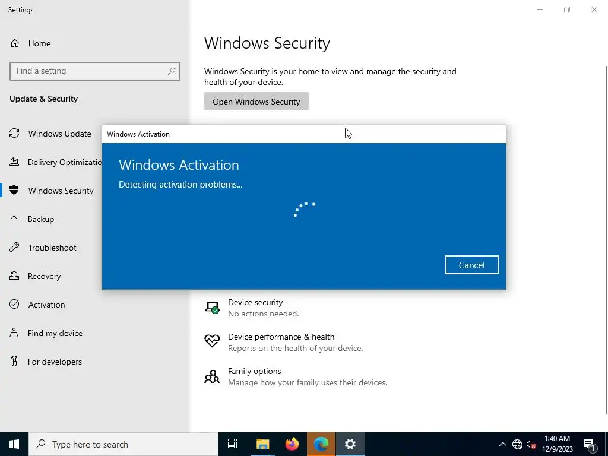The height and width of the screenshot is (456, 608).
Task: Click the Troubleshoot wrench icon
Action: point(14,248)
